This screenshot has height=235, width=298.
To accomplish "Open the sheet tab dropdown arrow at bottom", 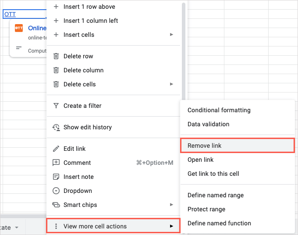I will coord(17,228).
